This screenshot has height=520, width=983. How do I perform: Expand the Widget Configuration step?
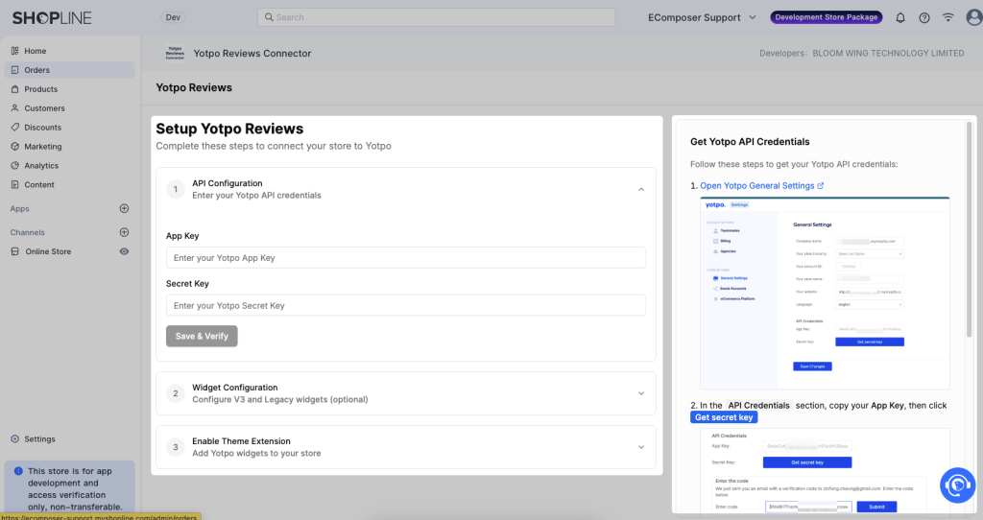click(x=640, y=393)
